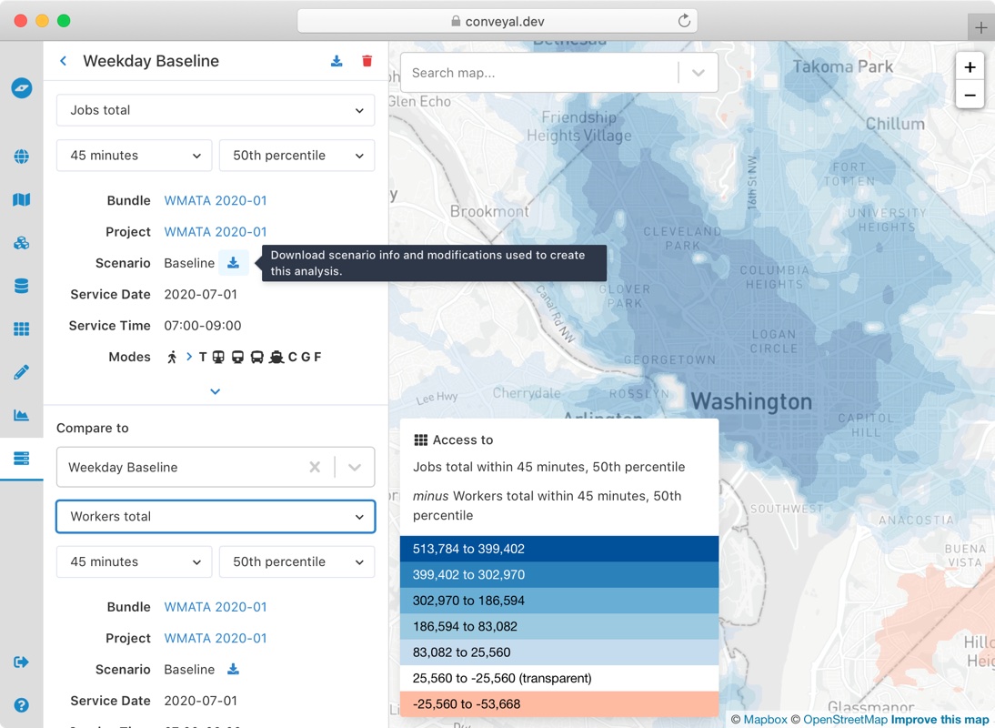This screenshot has height=728, width=995.
Task: Go back using the left chevron
Action: [x=64, y=61]
